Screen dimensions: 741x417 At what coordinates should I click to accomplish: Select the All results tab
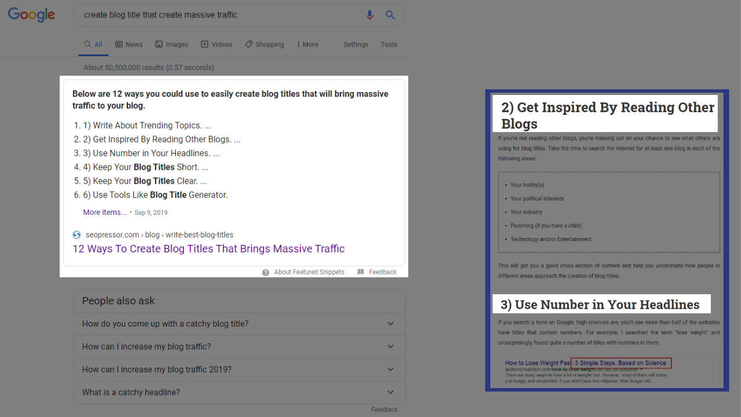point(93,44)
